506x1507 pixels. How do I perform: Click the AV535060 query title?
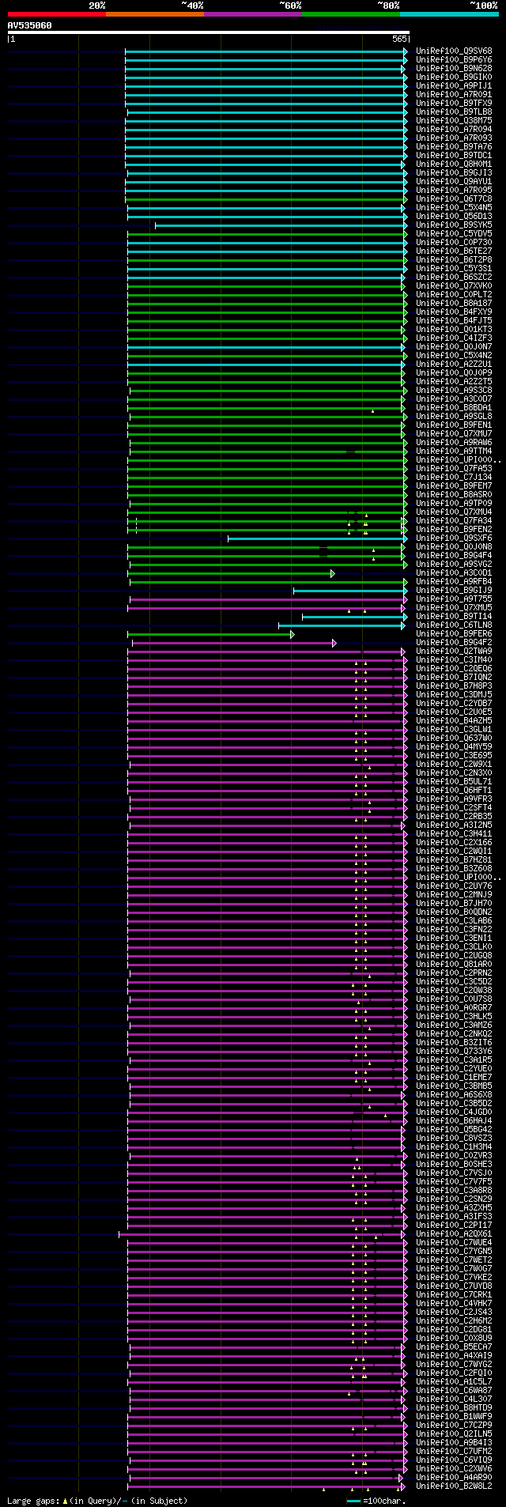[30, 25]
